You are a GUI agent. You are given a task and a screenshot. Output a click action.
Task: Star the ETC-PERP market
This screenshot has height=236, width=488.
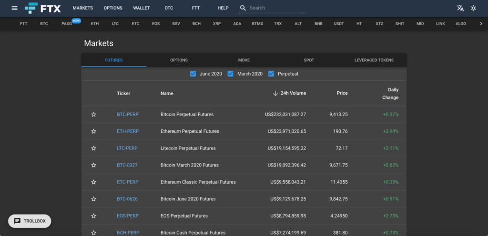point(94,182)
